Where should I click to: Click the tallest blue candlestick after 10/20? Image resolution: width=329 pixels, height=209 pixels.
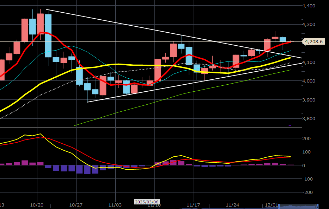click(x=48, y=35)
